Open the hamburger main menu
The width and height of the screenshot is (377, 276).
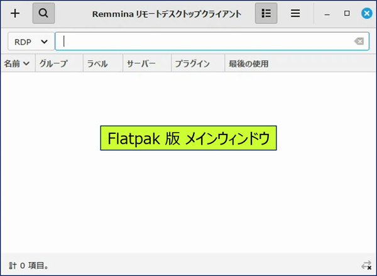coord(295,13)
